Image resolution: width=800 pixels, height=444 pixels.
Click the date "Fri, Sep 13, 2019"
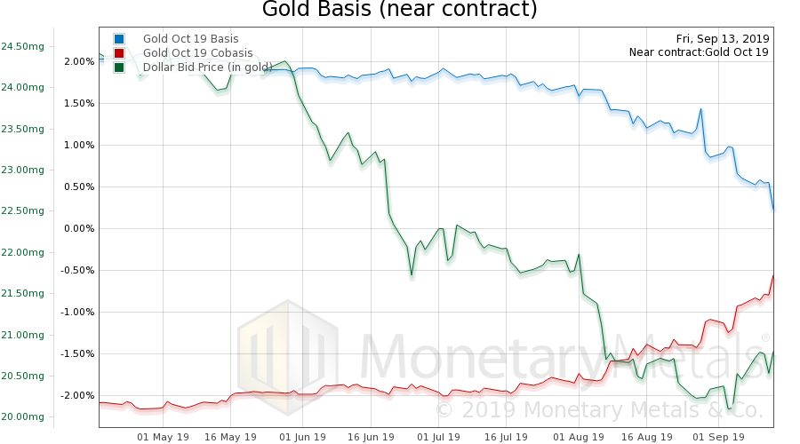(722, 39)
